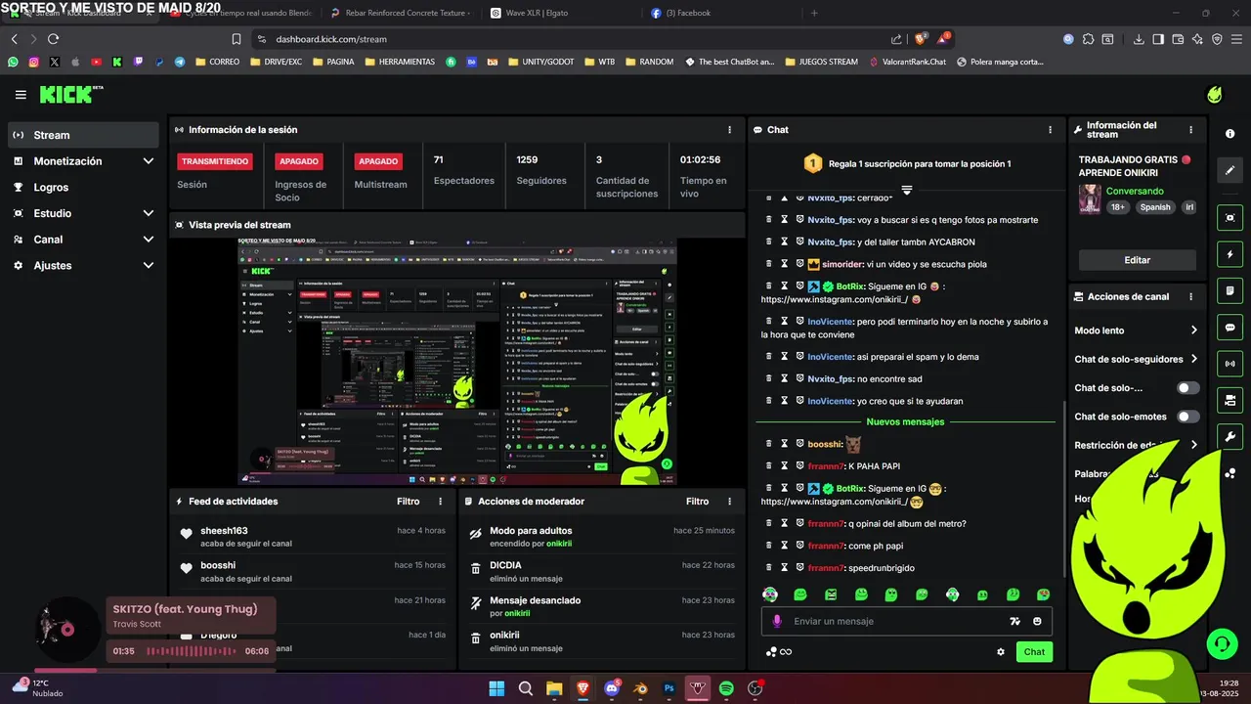Click the chat settings gear icon
The width and height of the screenshot is (1251, 704).
coord(1000,652)
